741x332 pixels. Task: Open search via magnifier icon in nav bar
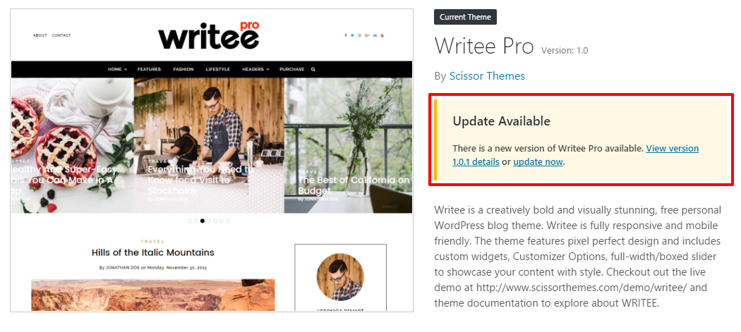(313, 69)
